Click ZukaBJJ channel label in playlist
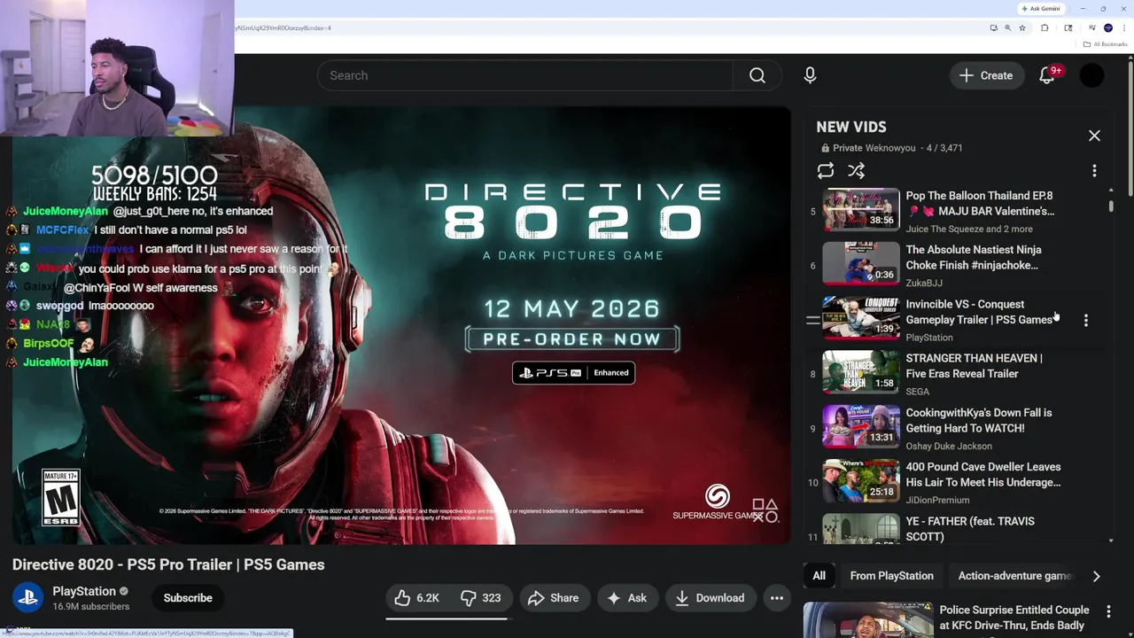The width and height of the screenshot is (1134, 638). pyautogui.click(x=924, y=283)
